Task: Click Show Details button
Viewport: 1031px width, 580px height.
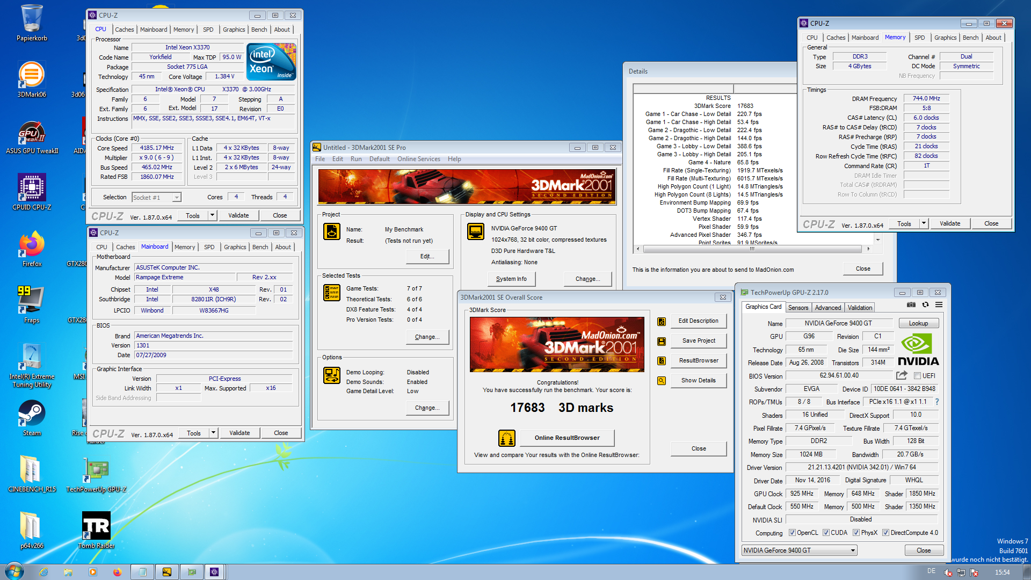Action: (698, 380)
